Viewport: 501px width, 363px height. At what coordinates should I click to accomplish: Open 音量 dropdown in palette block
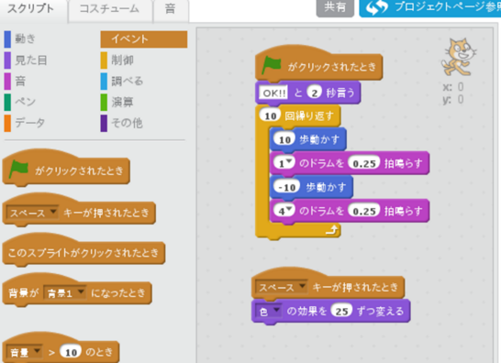coord(24,352)
